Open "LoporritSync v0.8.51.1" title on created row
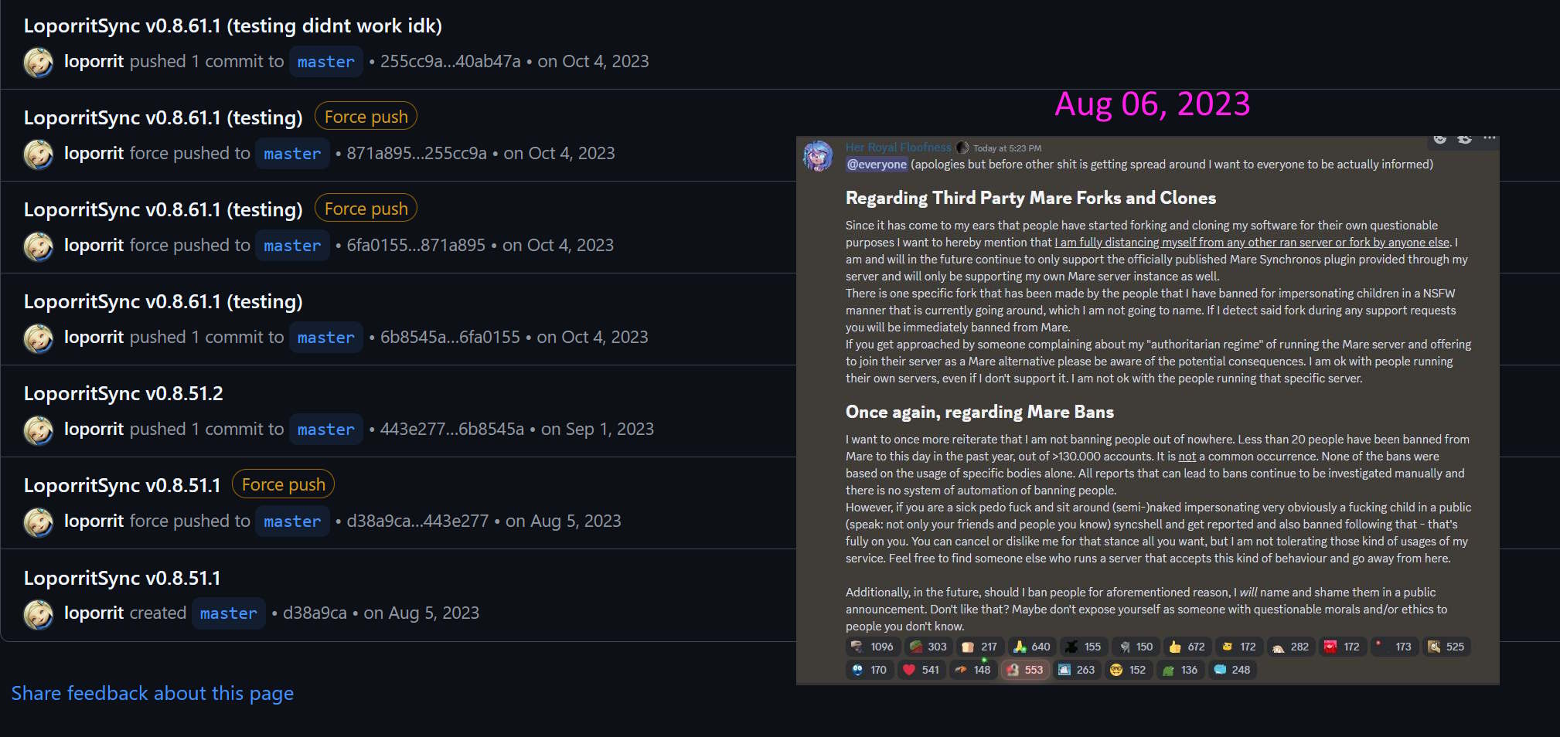 coord(122,578)
